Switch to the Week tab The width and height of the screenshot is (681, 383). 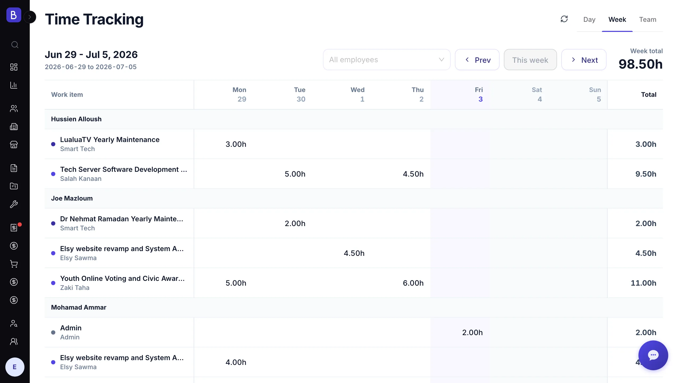coord(617,19)
